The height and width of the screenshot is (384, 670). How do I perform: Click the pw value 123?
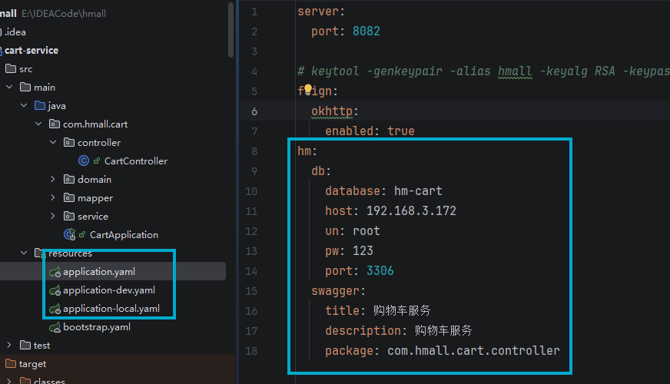(x=363, y=250)
